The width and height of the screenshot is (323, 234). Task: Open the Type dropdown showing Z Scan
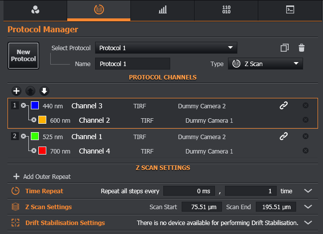click(265, 64)
